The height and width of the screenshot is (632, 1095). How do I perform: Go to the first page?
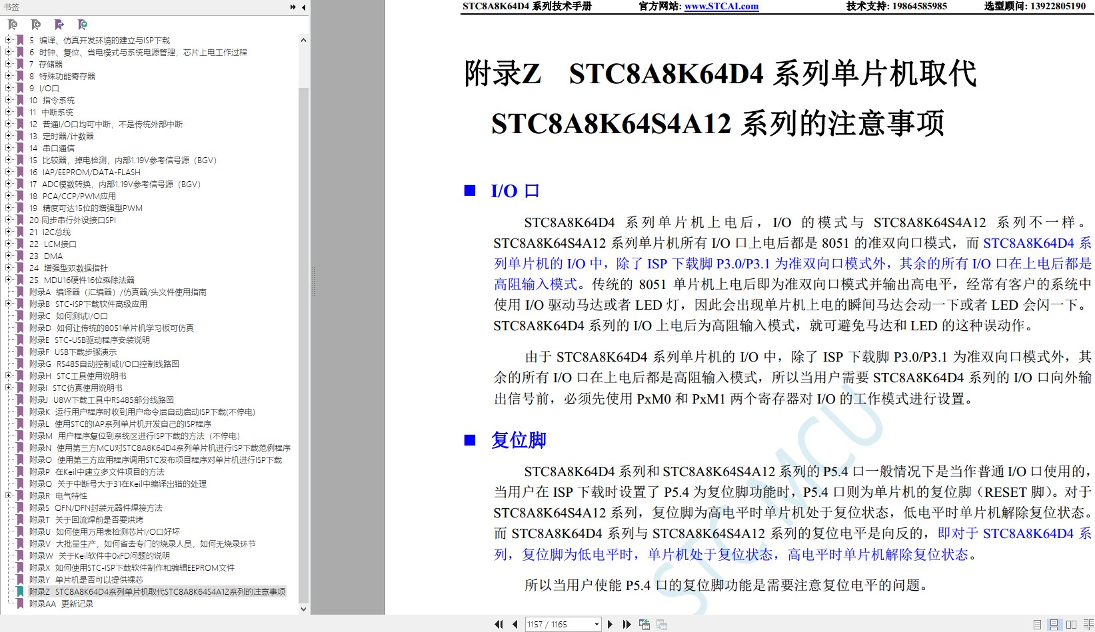click(x=499, y=624)
